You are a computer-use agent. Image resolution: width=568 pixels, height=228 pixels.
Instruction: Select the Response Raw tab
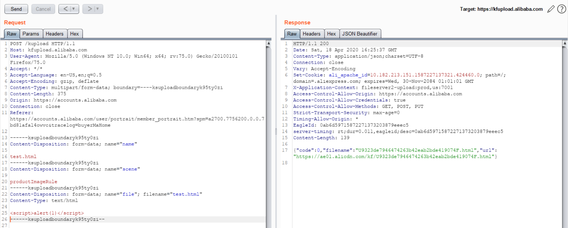(x=292, y=34)
